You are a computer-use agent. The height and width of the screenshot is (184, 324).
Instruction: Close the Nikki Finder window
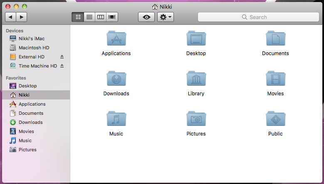pyautogui.click(x=8, y=7)
